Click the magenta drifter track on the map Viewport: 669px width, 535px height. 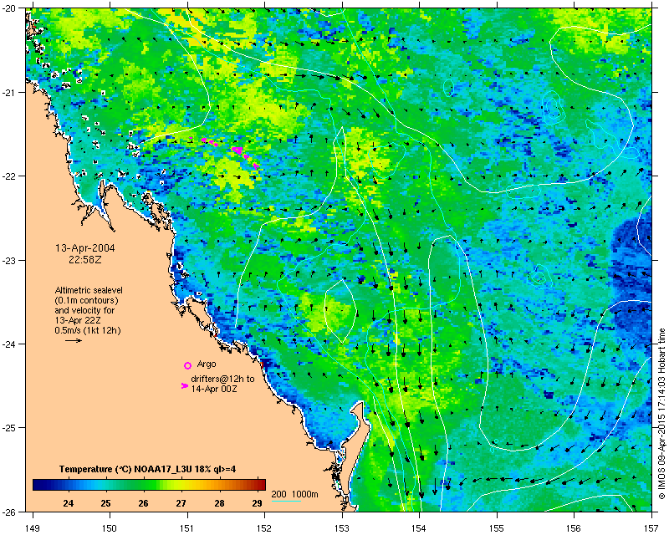pyautogui.click(x=237, y=150)
